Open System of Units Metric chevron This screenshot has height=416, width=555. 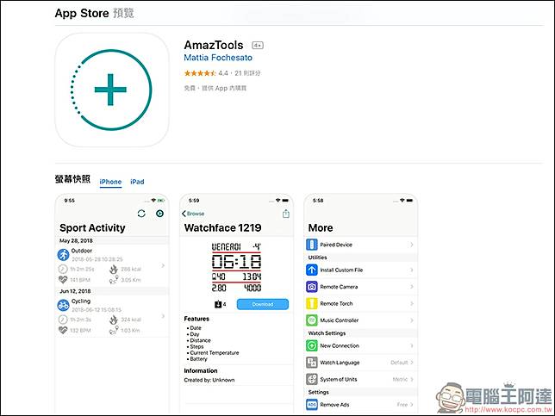coord(412,380)
